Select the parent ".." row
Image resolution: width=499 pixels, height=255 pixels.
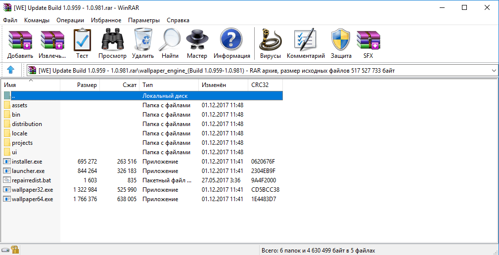point(143,95)
